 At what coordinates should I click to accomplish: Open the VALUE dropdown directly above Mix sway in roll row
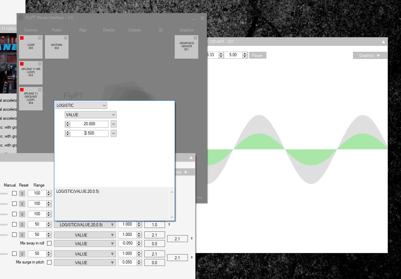coord(85,235)
